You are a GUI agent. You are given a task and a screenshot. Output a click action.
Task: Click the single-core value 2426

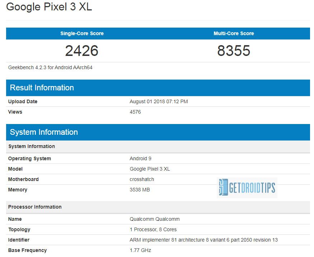pyautogui.click(x=82, y=51)
